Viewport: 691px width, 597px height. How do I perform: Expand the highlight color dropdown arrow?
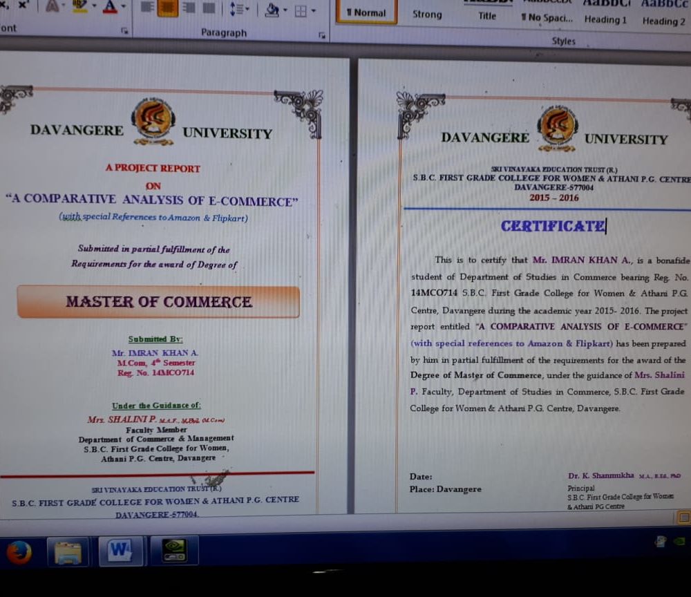tap(93, 8)
